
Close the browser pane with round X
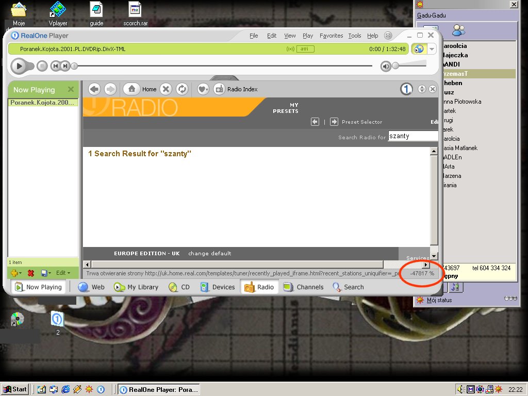coord(433,89)
